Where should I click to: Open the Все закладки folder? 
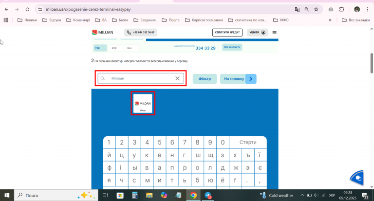click(x=355, y=20)
